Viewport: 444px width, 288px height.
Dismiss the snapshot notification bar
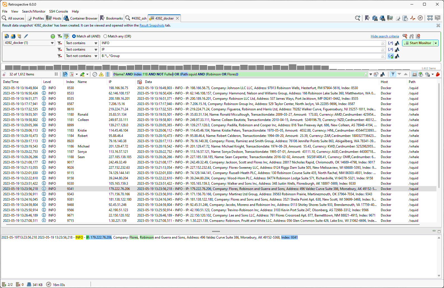click(438, 25)
